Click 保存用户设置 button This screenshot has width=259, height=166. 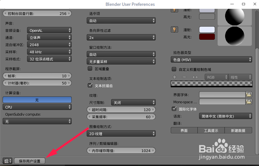(x=30, y=161)
